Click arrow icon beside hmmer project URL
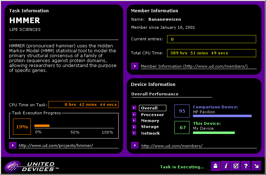This screenshot has width=266, height=175. [13, 146]
